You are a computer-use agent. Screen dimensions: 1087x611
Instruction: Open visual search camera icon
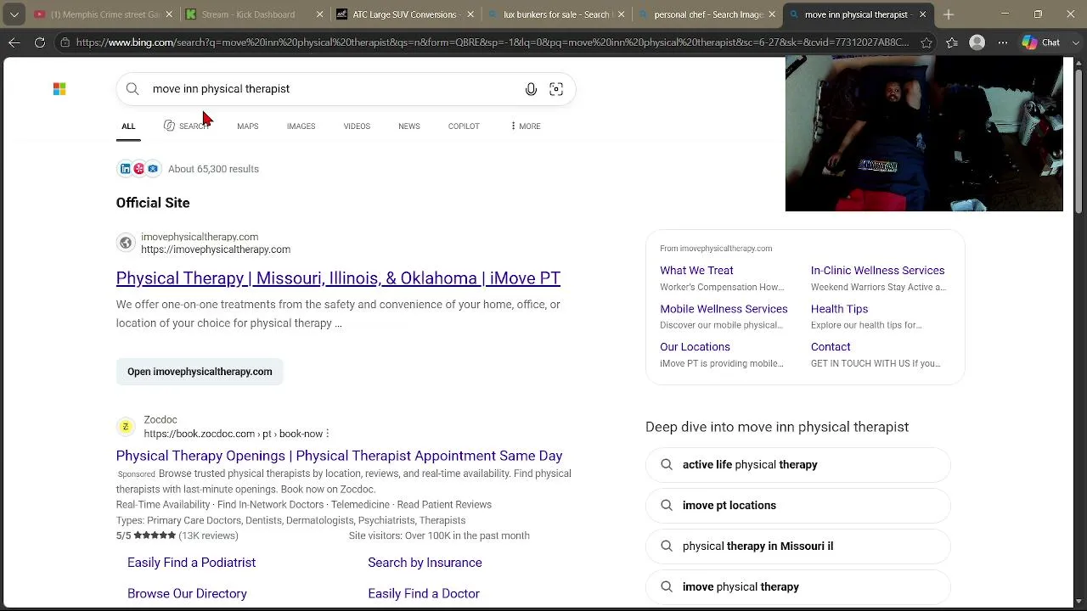[x=556, y=89]
